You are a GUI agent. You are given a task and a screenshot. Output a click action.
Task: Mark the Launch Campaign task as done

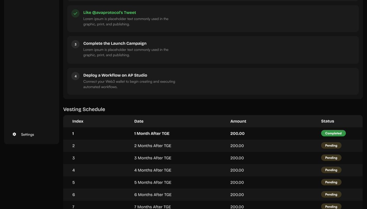tap(75, 44)
